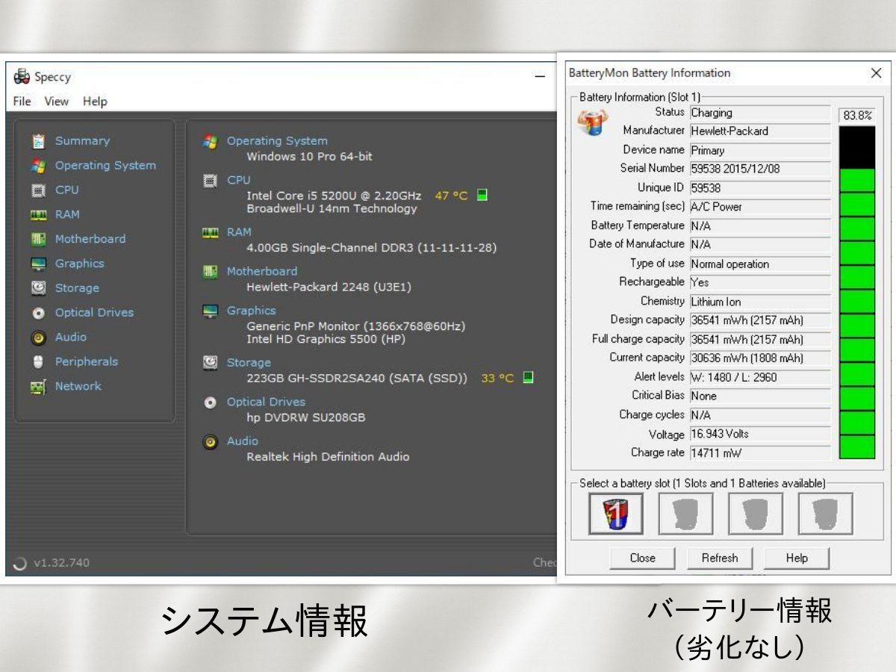This screenshot has width=896, height=672.
Task: Open the Help menu in Speccy
Action: pos(95,102)
